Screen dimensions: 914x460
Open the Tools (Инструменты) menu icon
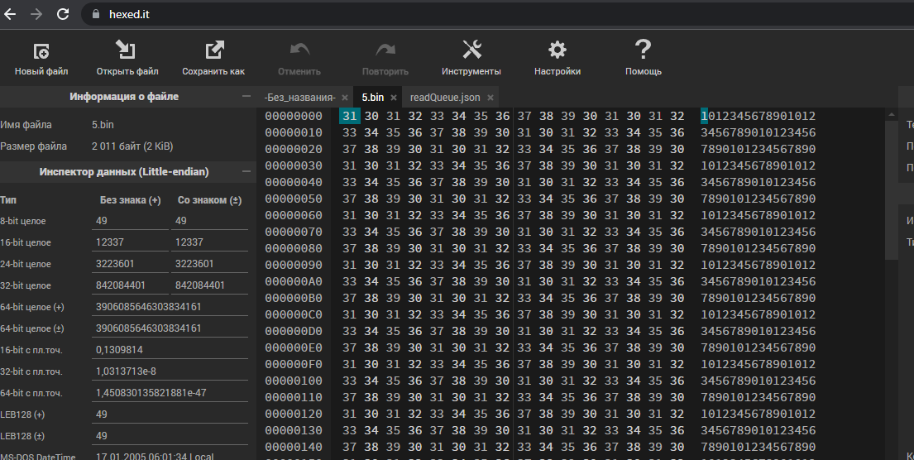click(x=471, y=51)
